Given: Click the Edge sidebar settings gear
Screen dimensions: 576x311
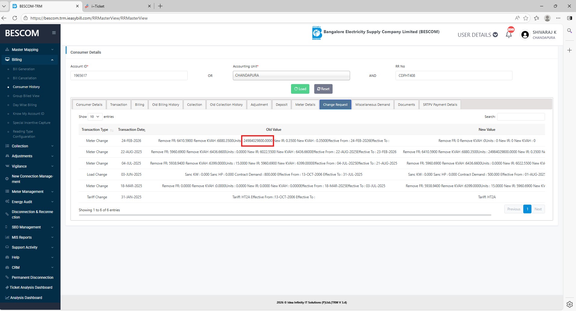Looking at the screenshot, I should click(x=569, y=304).
